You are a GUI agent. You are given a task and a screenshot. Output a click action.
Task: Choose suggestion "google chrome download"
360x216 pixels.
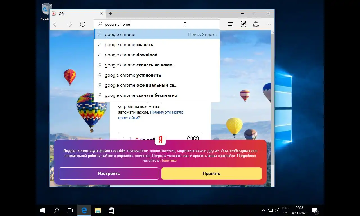[x=157, y=55]
